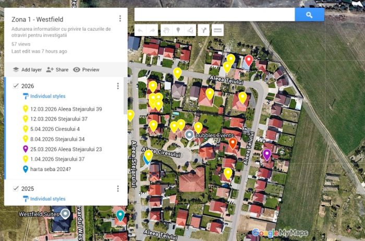The width and height of the screenshot is (365, 241).
Task: Select 8.04.2026 Stejarului 34 entry
Action: point(57,139)
